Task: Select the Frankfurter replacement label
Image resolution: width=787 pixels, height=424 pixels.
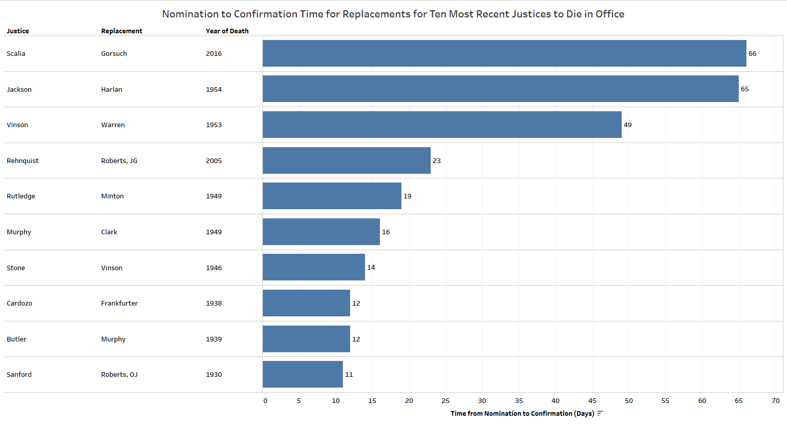Action: coord(119,303)
